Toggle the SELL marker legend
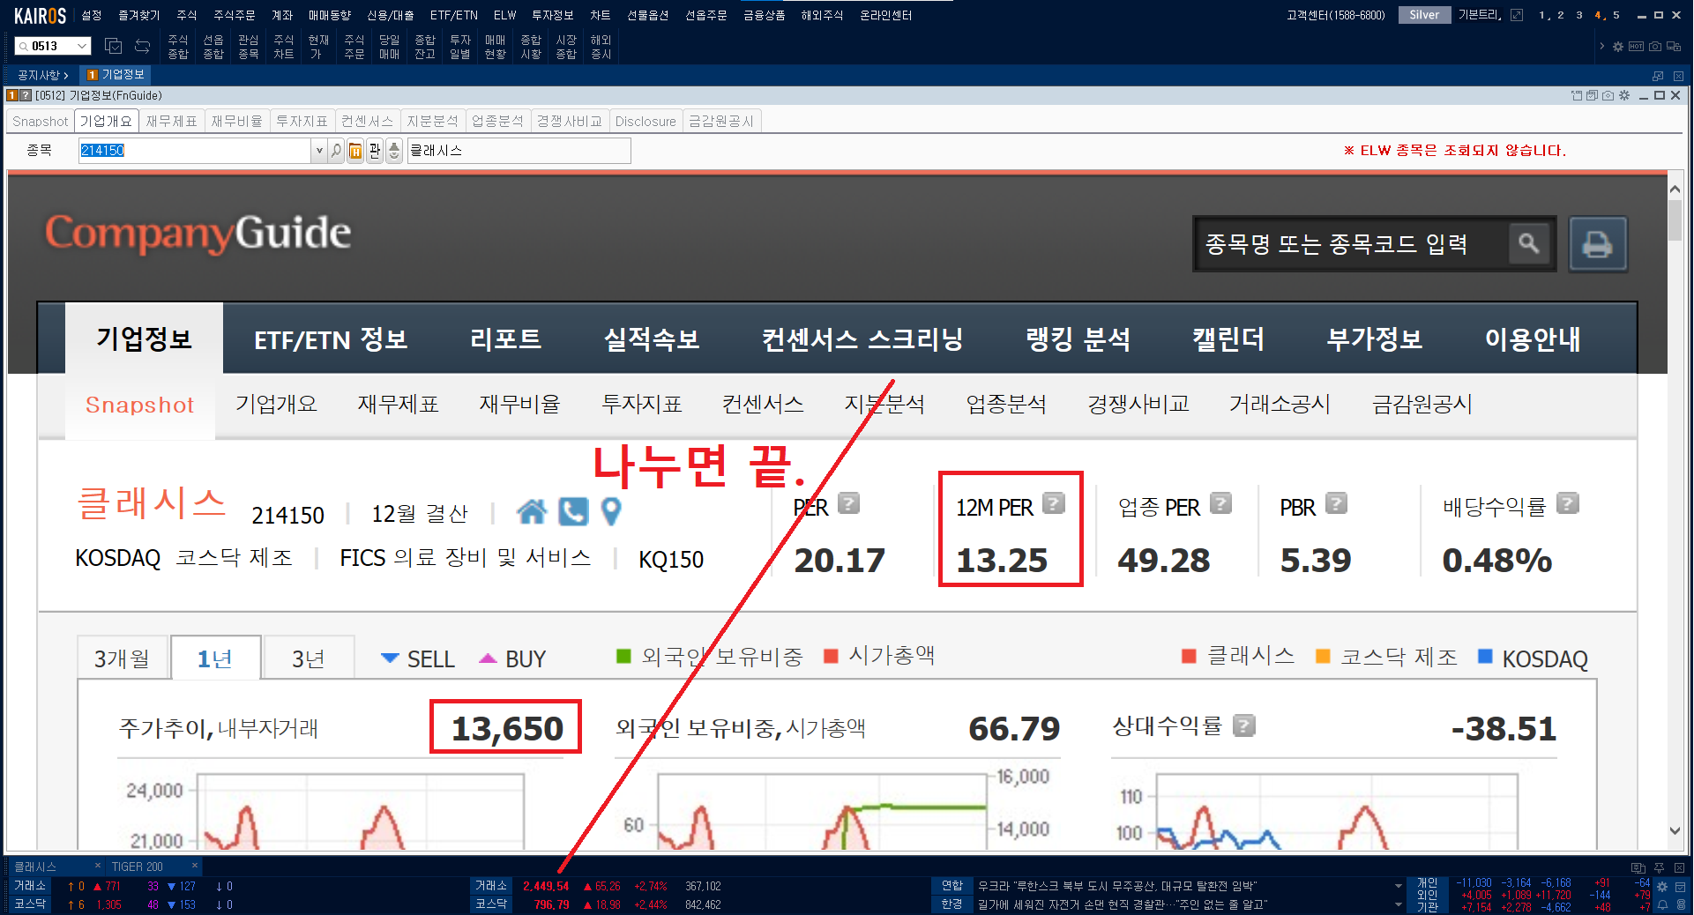 point(418,658)
